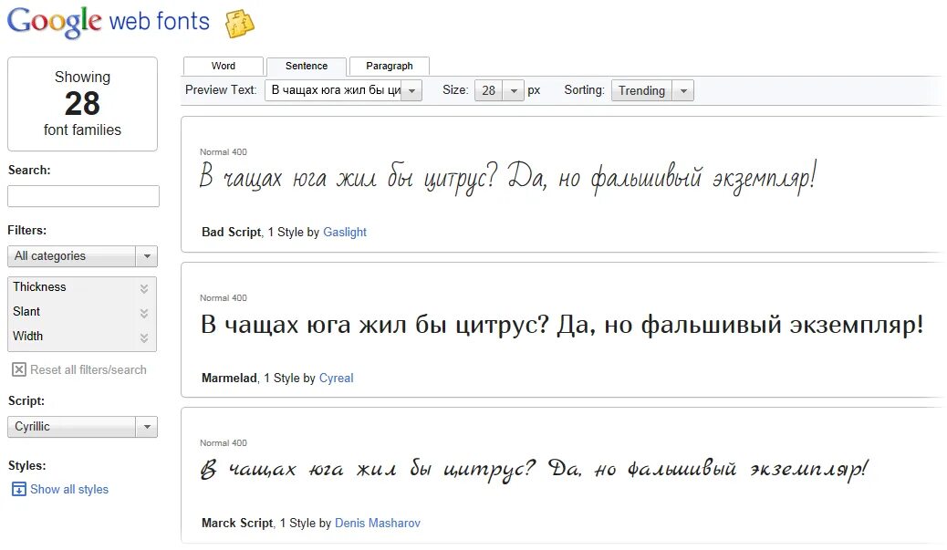The image size is (947, 550).
Task: Open the All categories dropdown
Action: point(82,256)
